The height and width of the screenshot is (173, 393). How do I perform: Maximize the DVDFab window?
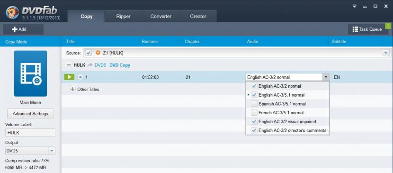375,6
